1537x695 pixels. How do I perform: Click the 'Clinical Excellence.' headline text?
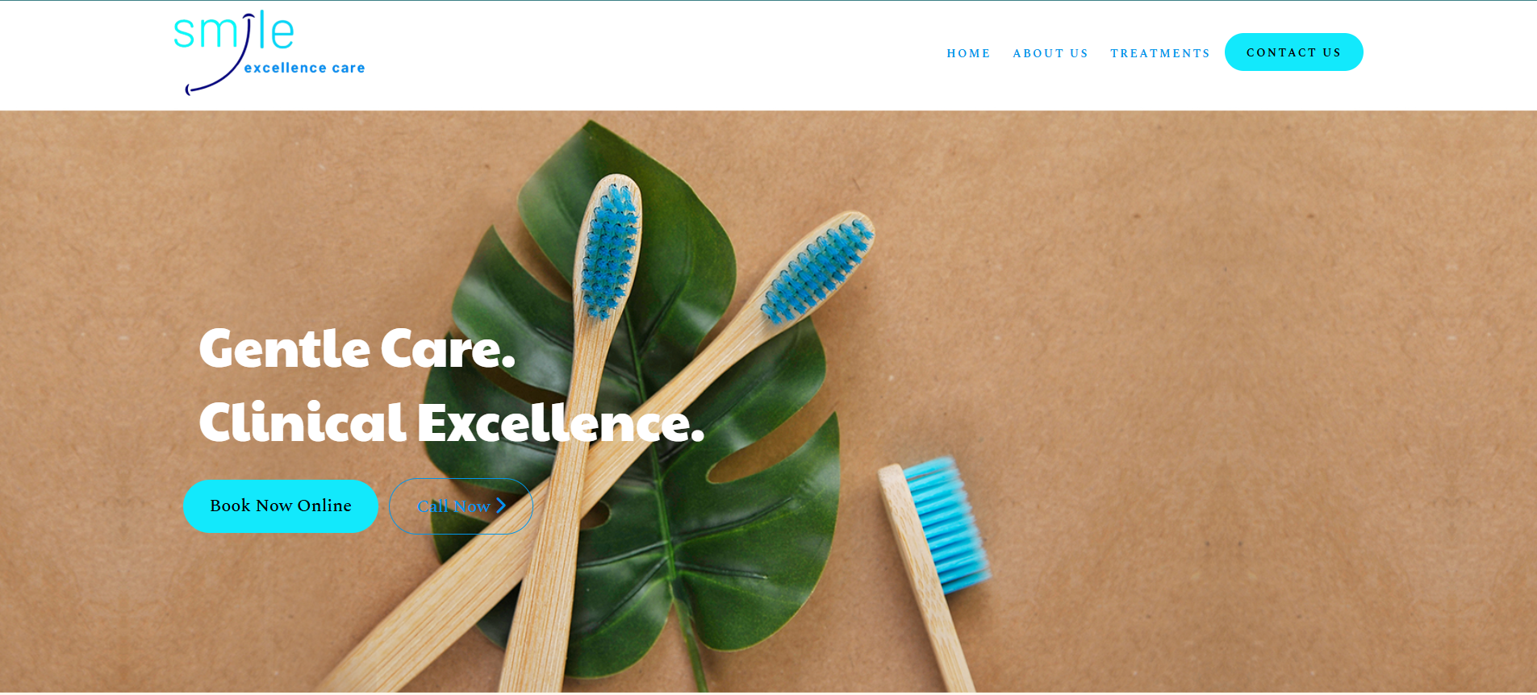pos(452,422)
